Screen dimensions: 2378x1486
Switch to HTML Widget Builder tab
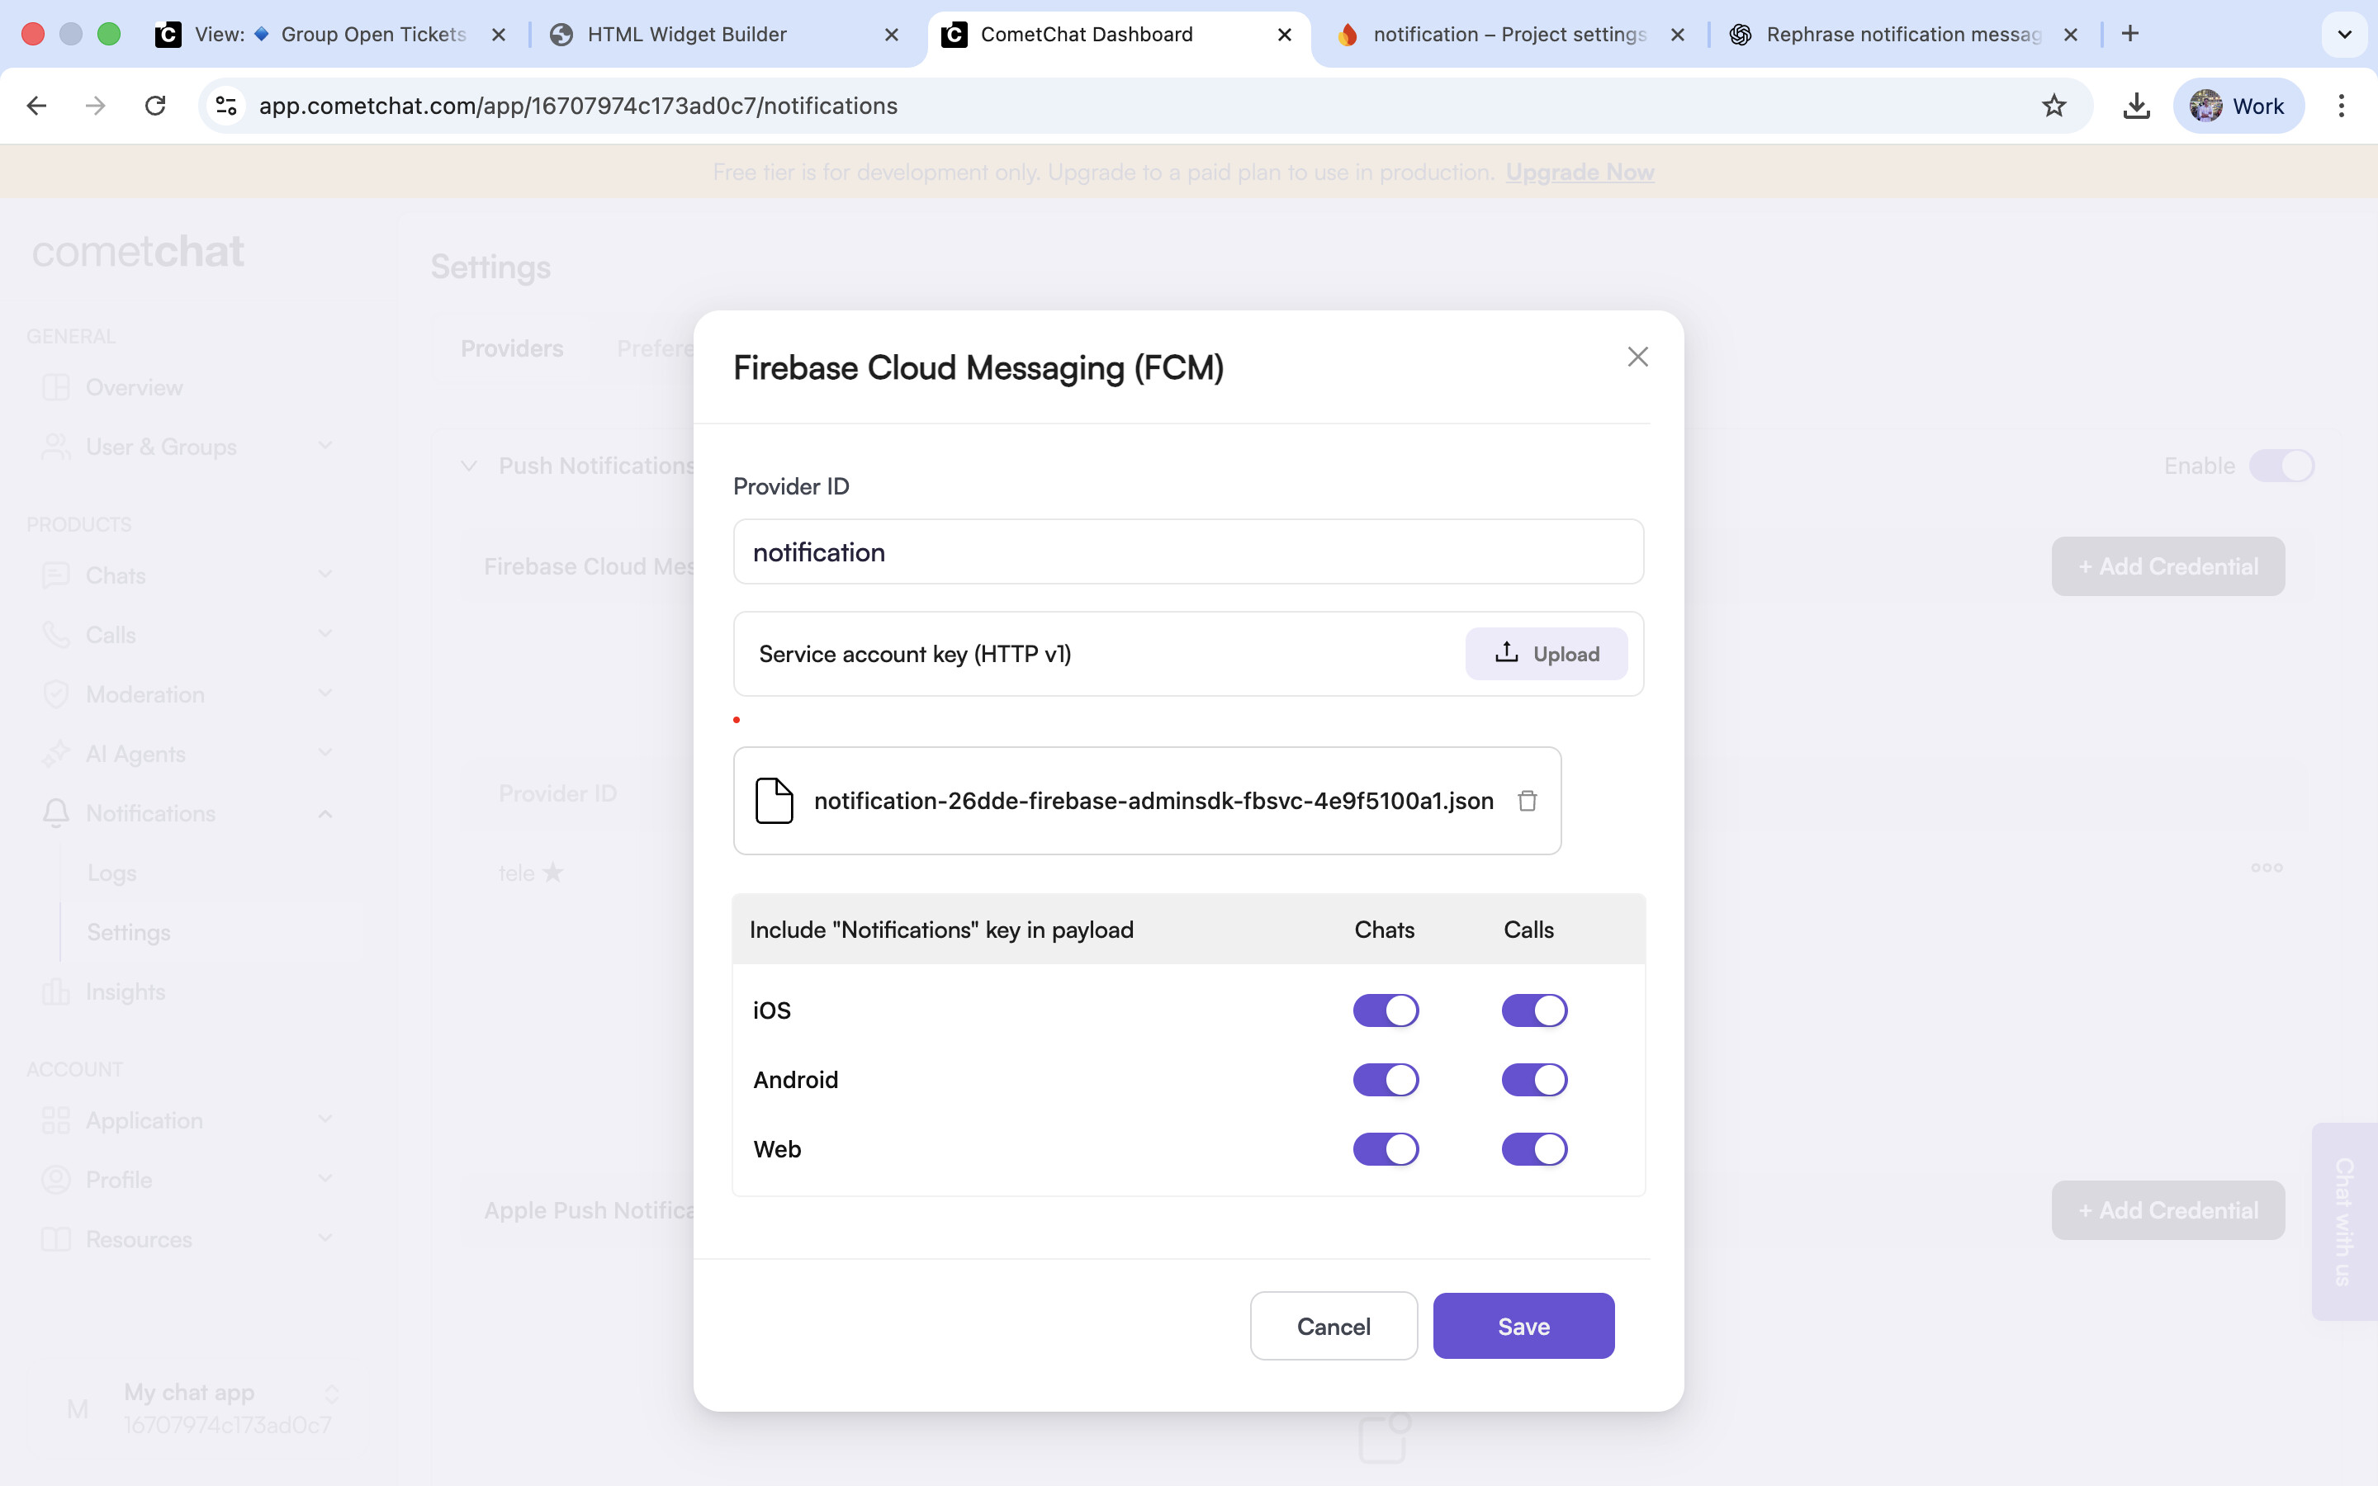click(688, 35)
